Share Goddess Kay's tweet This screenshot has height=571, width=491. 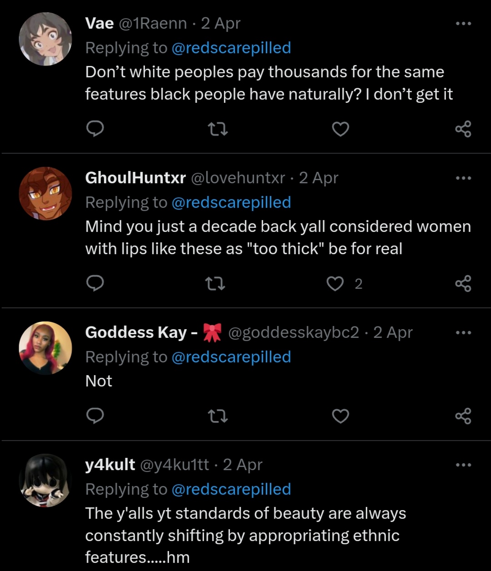point(463,416)
